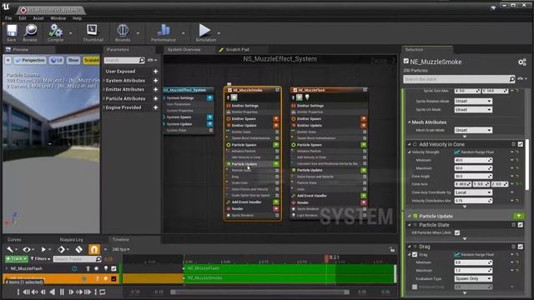Viewport: 534px width, 300px height.
Task: Open the 240 fps dropdown
Action: (120, 249)
